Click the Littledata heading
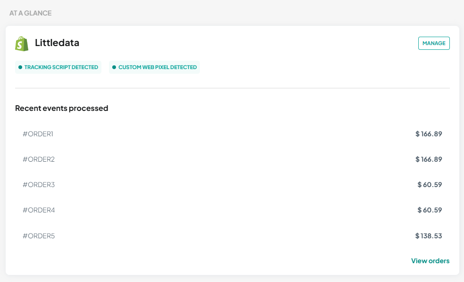 point(57,43)
